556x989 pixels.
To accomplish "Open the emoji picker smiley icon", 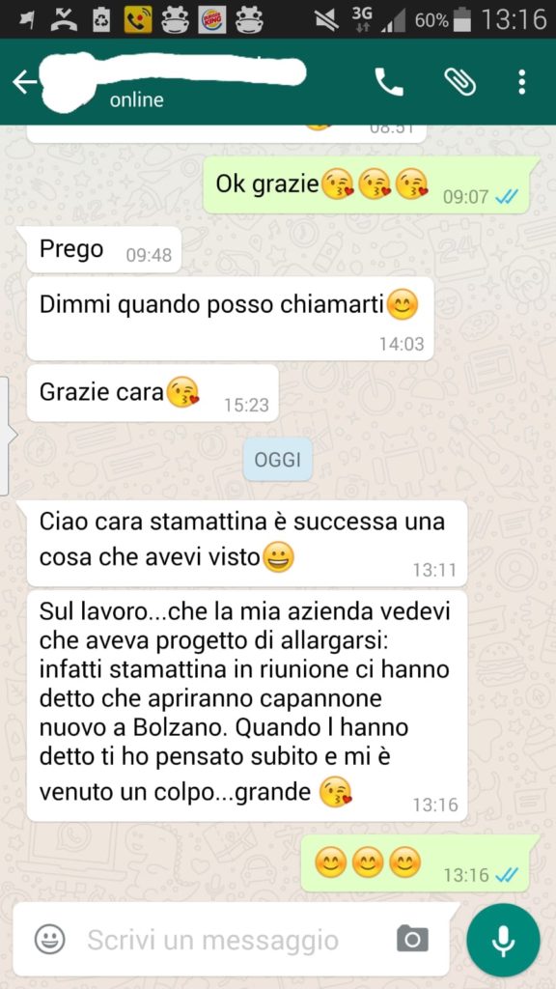I will 49,940.
